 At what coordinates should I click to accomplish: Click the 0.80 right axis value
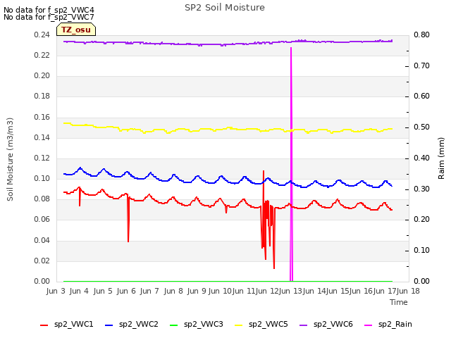[421, 35]
